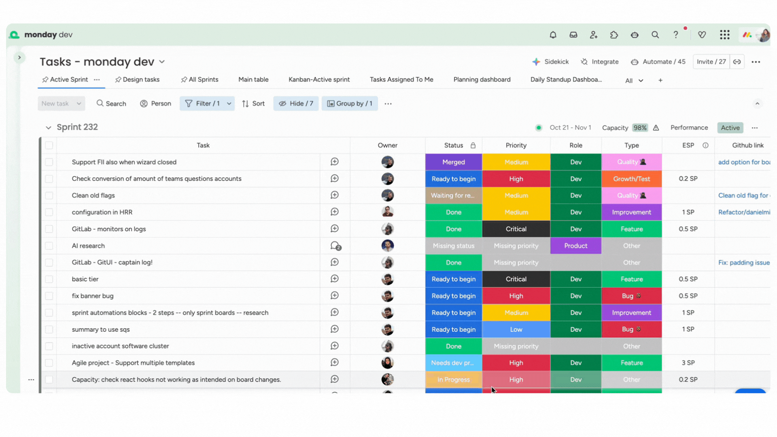Image resolution: width=777 pixels, height=437 pixels.
Task: Open Sidekick AI assistant
Action: point(550,62)
